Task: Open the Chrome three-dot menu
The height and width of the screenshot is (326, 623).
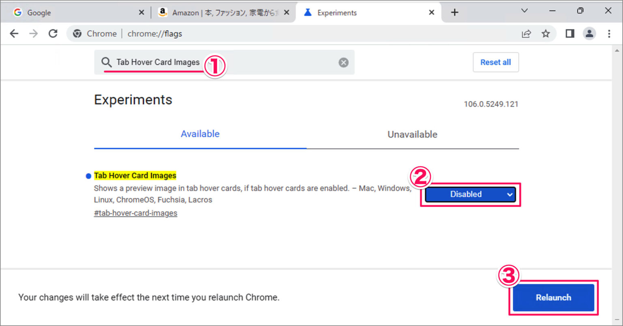Action: [x=610, y=34]
